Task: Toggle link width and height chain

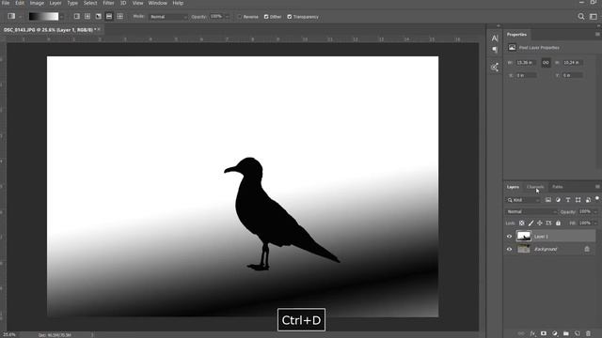Action: (546, 63)
